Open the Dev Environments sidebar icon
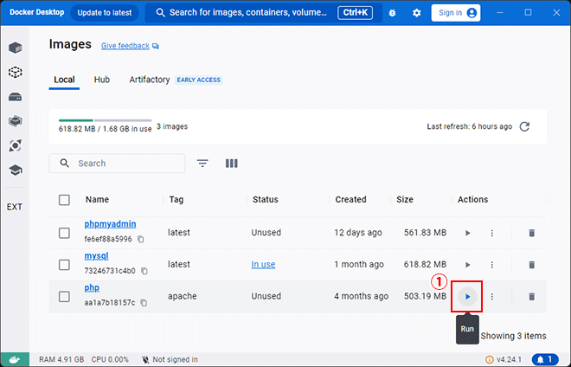This screenshot has width=571, height=367. (16, 121)
